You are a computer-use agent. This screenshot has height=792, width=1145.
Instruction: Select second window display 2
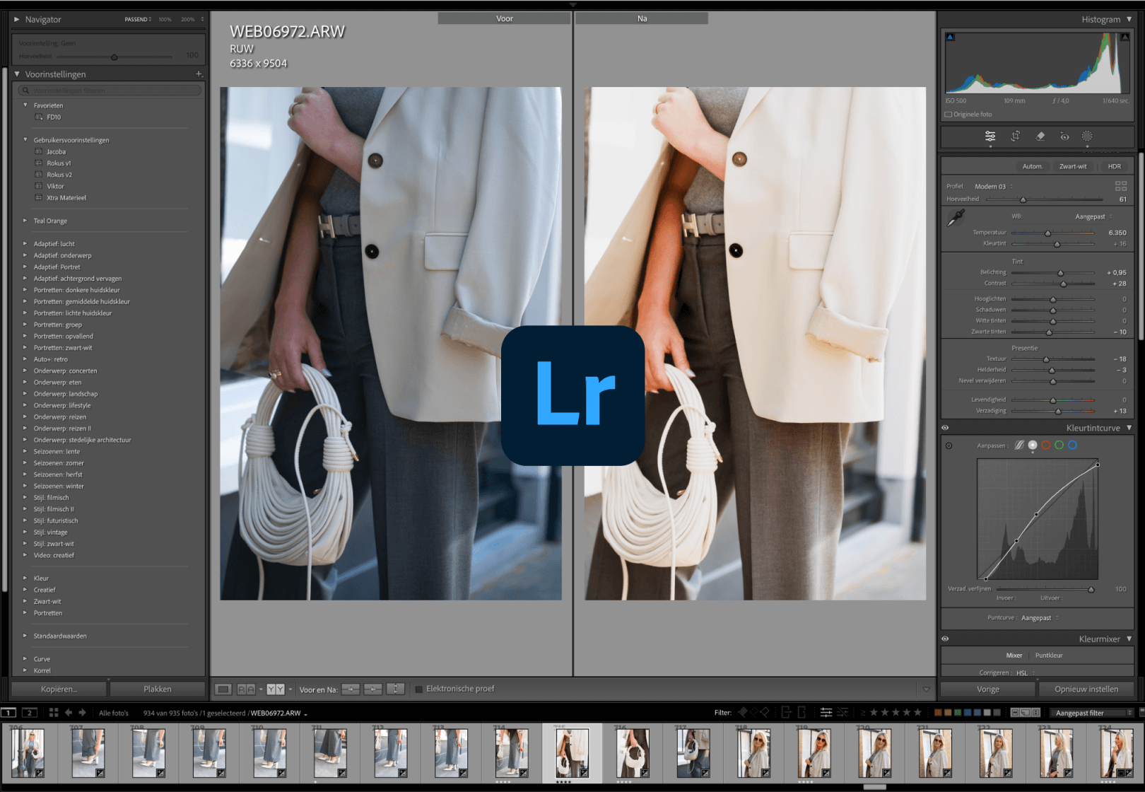[30, 713]
